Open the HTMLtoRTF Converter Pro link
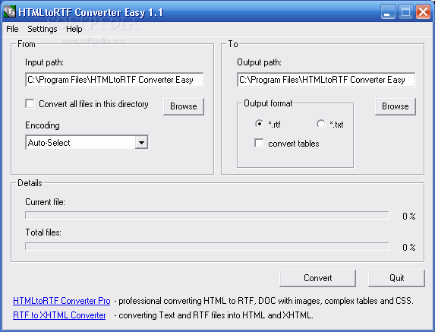 pyautogui.click(x=61, y=301)
